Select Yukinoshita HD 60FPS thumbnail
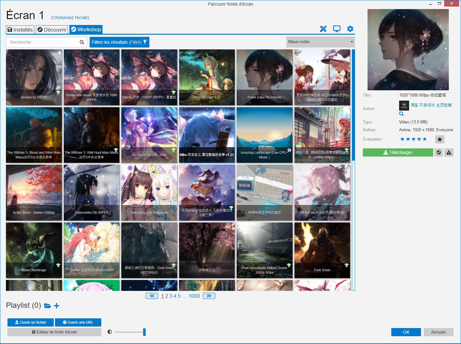The height and width of the screenshot is (344, 461). point(92,193)
